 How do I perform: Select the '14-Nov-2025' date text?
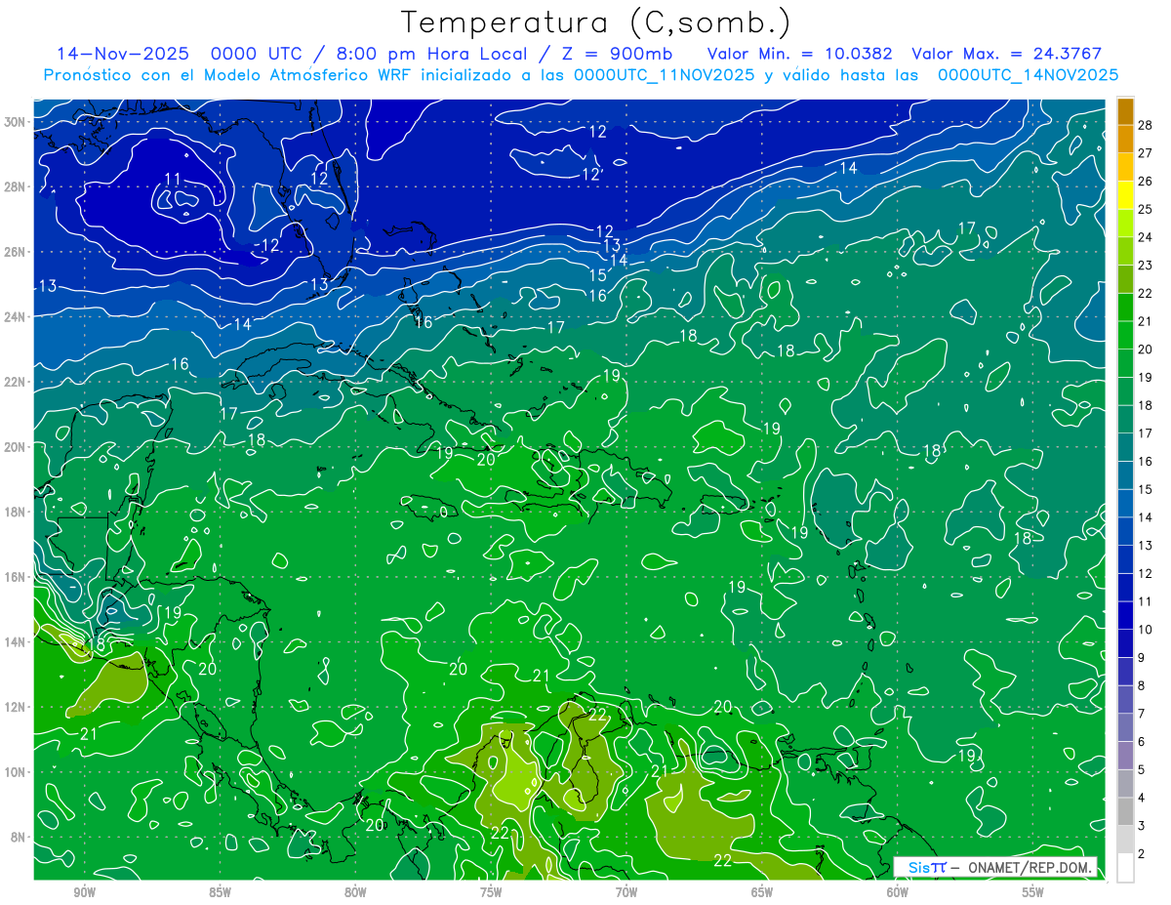pyautogui.click(x=122, y=54)
